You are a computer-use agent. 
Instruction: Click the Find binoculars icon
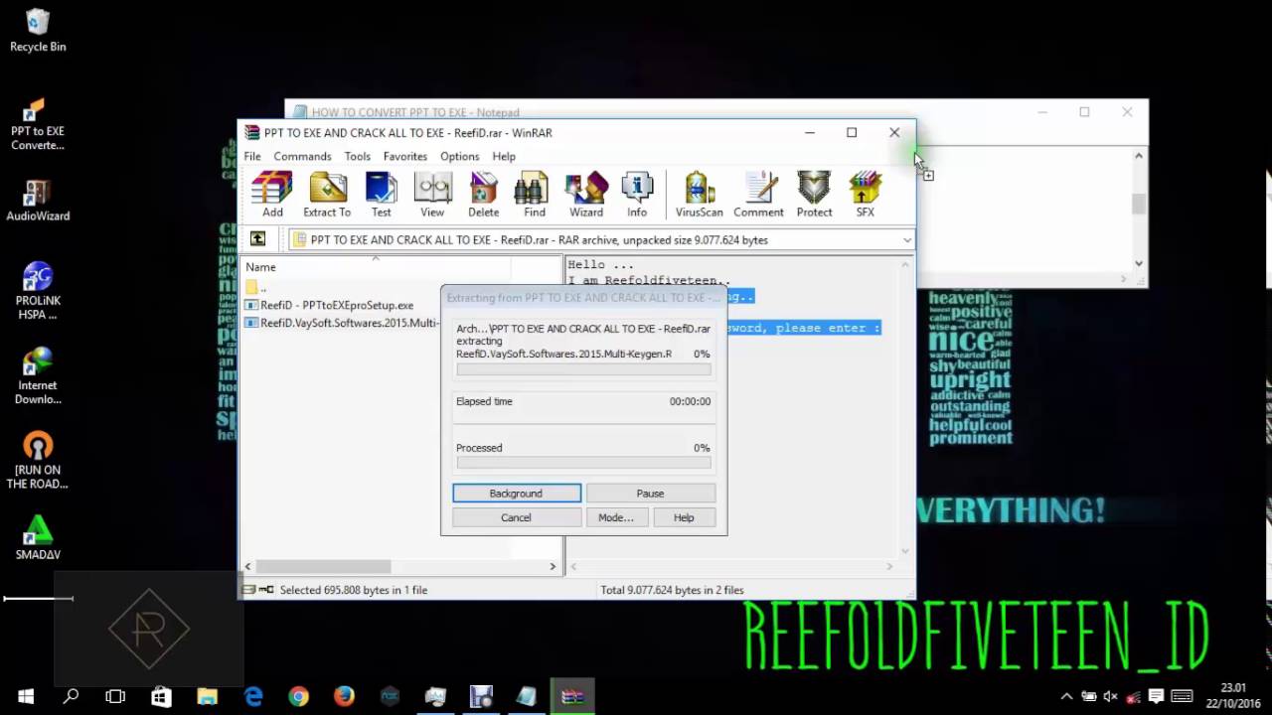pyautogui.click(x=535, y=194)
